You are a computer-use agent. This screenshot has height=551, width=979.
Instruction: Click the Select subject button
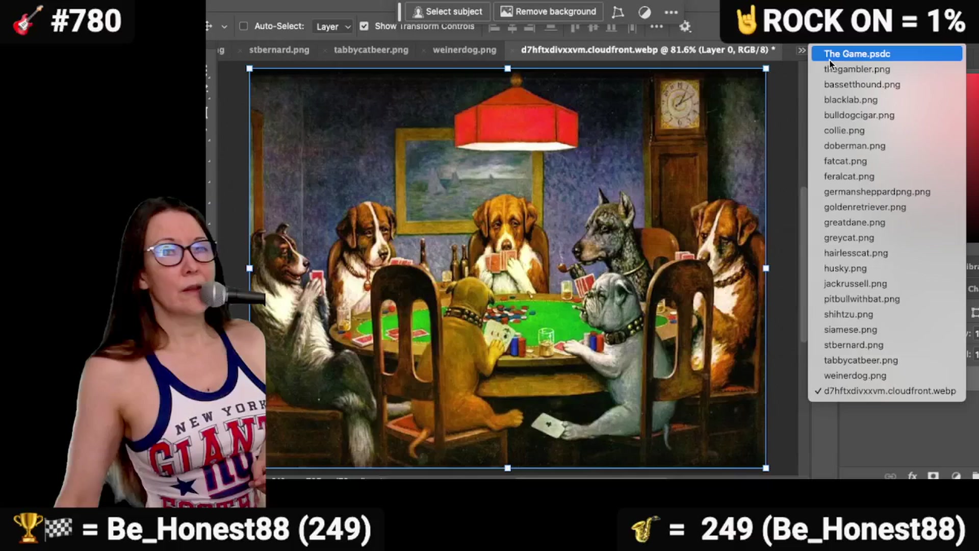448,11
